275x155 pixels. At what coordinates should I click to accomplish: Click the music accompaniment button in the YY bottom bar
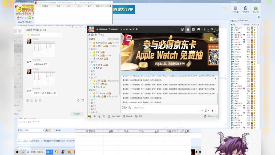click(127, 116)
